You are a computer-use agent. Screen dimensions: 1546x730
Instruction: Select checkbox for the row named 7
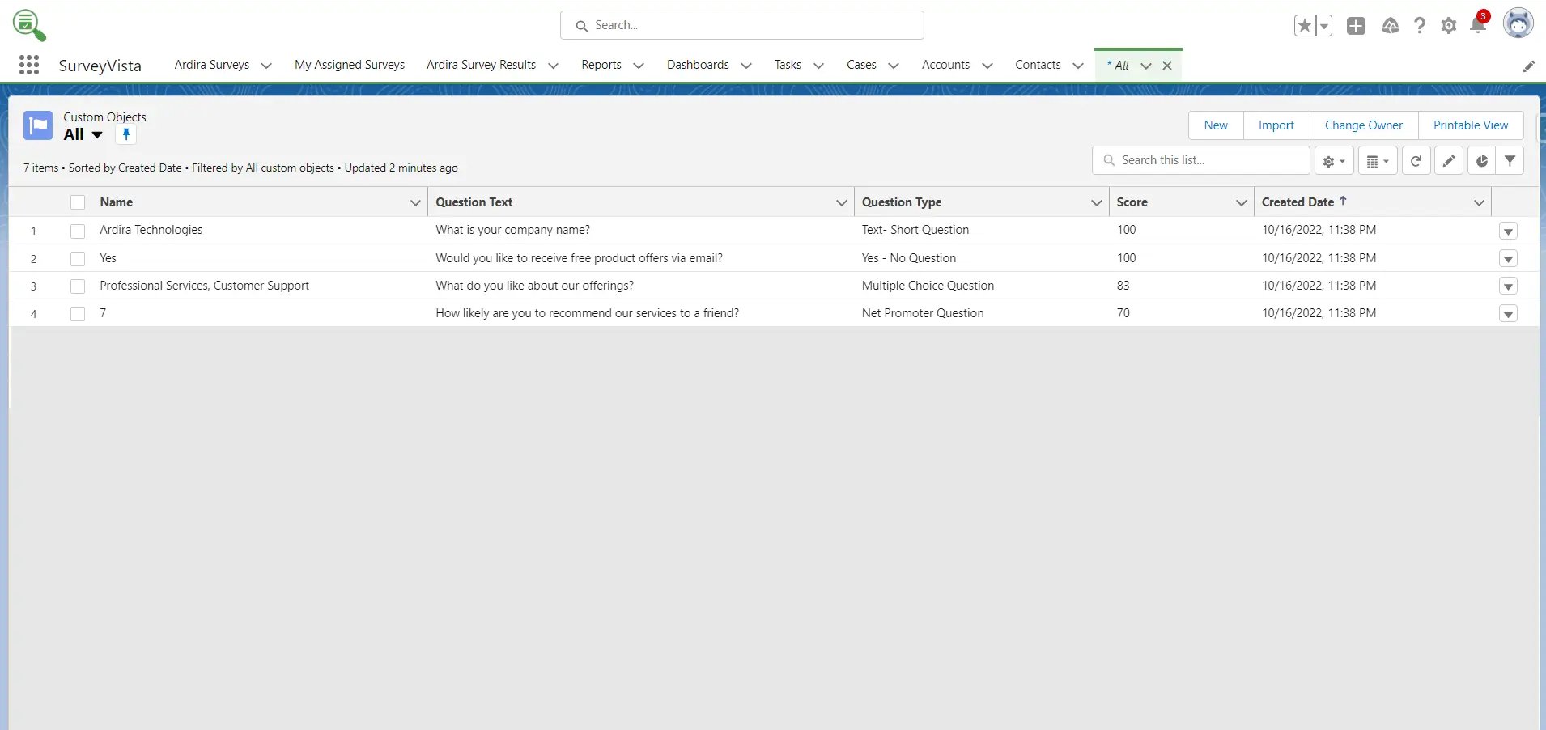[x=78, y=314]
